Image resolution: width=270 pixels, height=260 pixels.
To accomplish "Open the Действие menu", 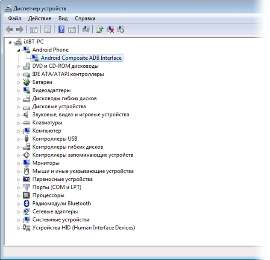I will (x=40, y=18).
